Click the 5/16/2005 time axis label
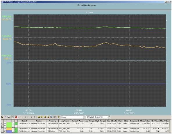172x134 pixels. click(x=129, y=113)
